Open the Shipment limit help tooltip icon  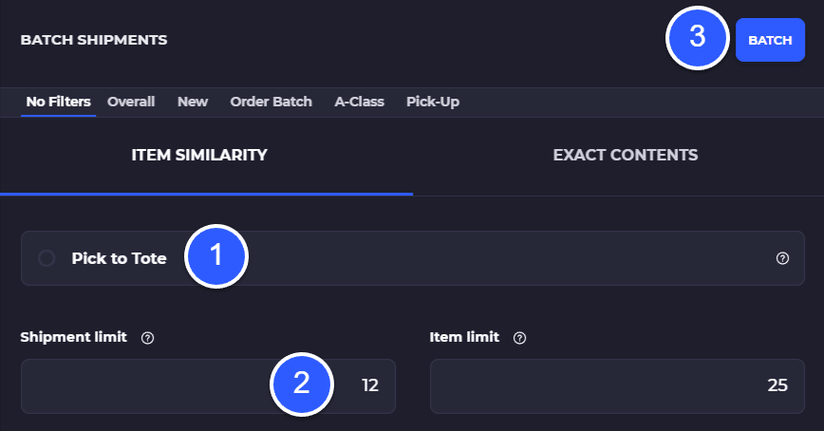point(148,338)
